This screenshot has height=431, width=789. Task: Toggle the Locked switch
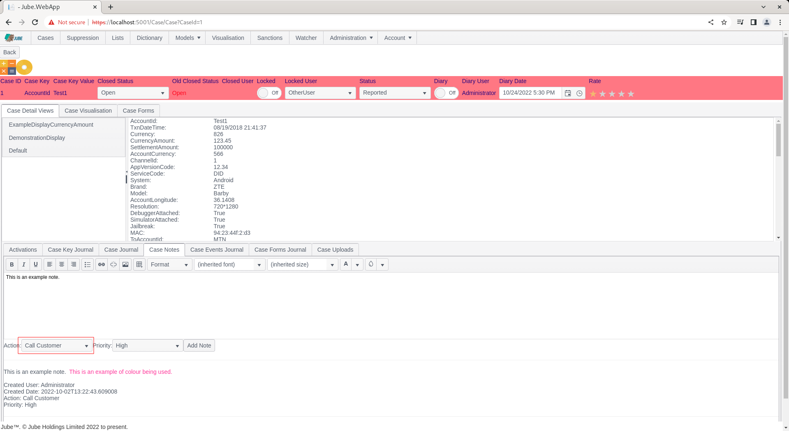click(x=269, y=93)
